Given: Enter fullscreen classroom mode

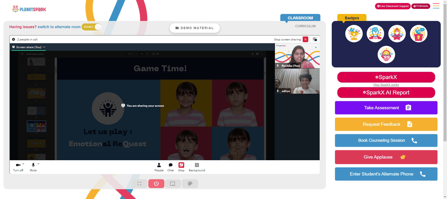Looking at the screenshot, I should pos(139,184).
